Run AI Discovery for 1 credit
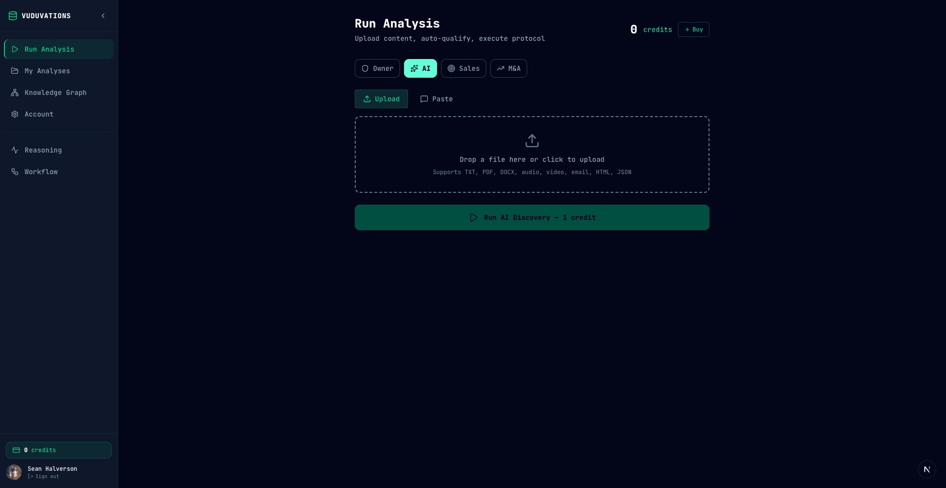Image resolution: width=946 pixels, height=488 pixels. [x=532, y=217]
